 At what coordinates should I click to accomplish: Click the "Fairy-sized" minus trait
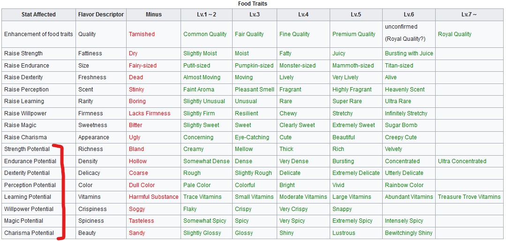143,66
